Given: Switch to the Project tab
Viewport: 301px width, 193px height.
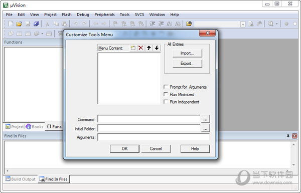Looking at the screenshot, I should pos(15,127).
